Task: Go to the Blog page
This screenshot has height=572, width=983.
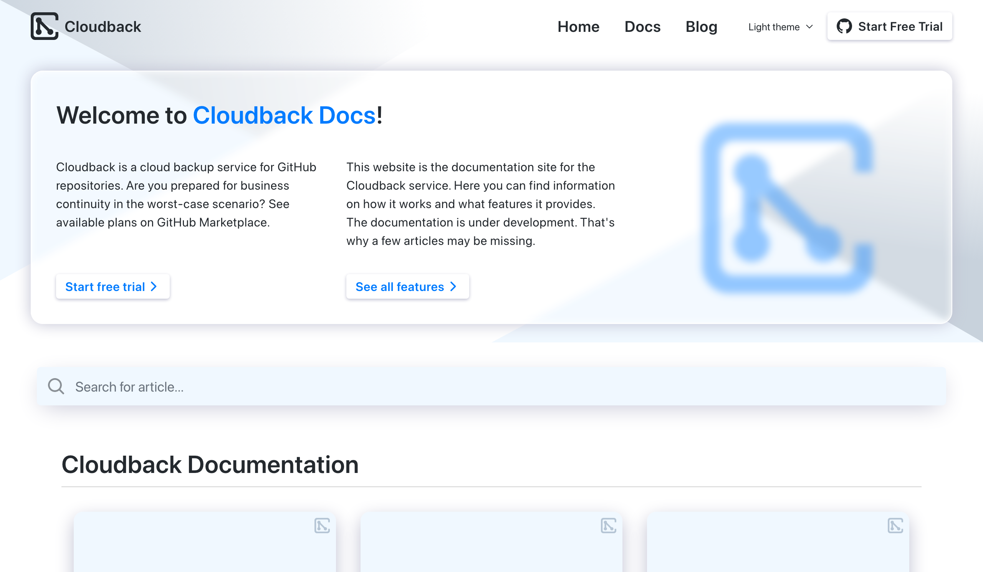Action: point(702,26)
